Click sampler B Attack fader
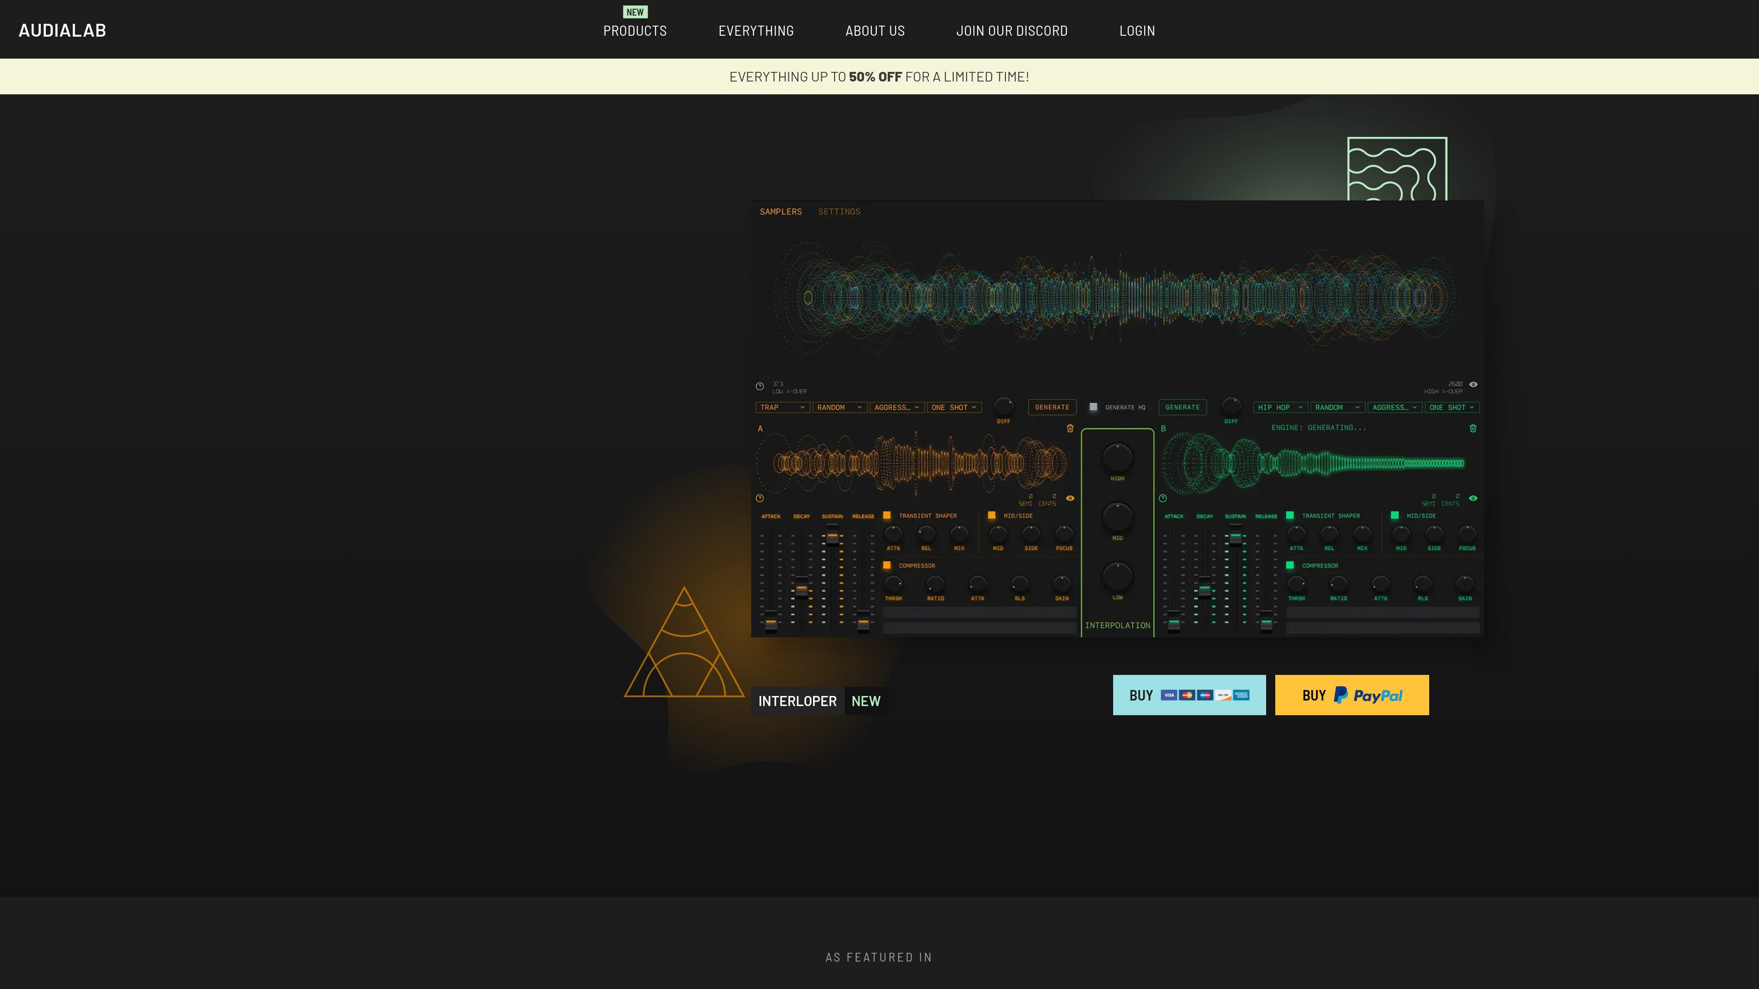This screenshot has width=1759, height=989. point(1174,621)
